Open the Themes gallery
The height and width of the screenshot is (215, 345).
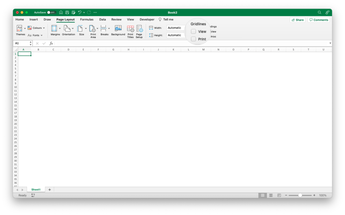click(20, 30)
